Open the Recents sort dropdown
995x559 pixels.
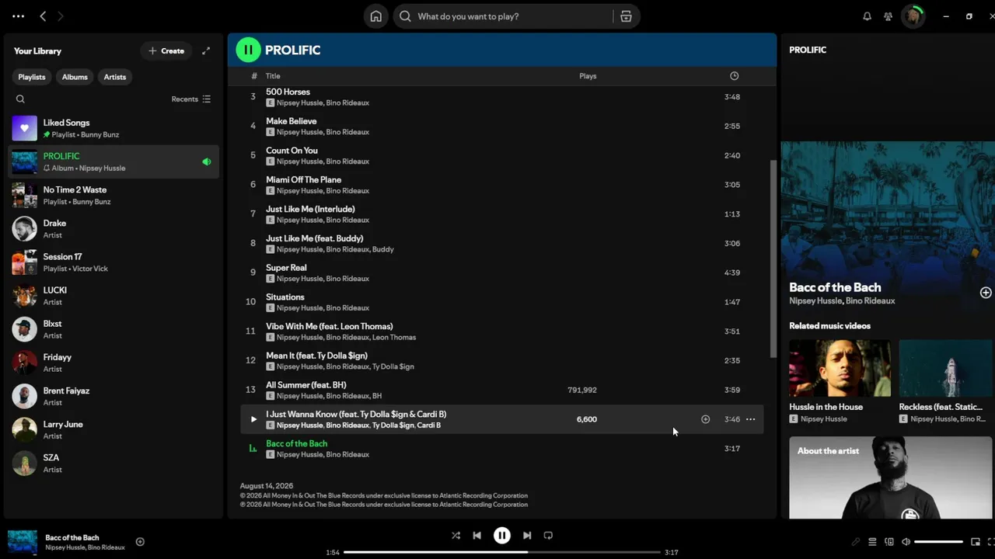[191, 99]
